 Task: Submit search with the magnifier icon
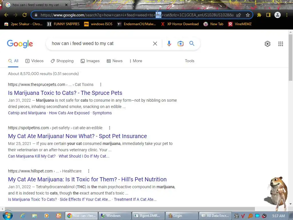tap(192, 44)
